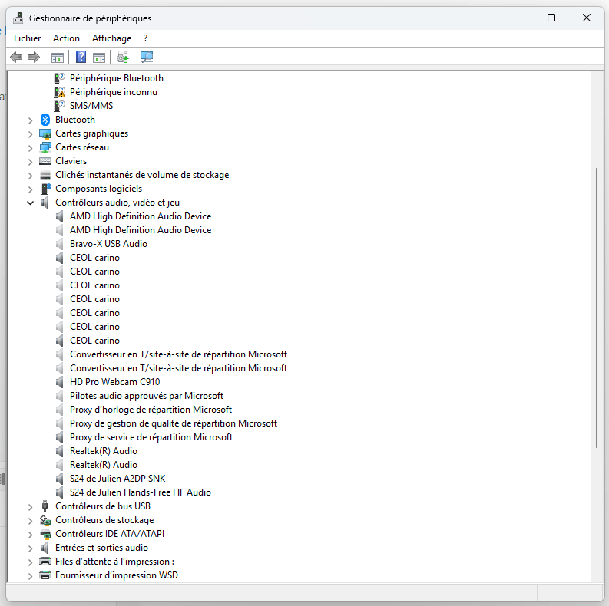Click the Contrôleurs de stockage icon
609x606 pixels.
coord(45,520)
